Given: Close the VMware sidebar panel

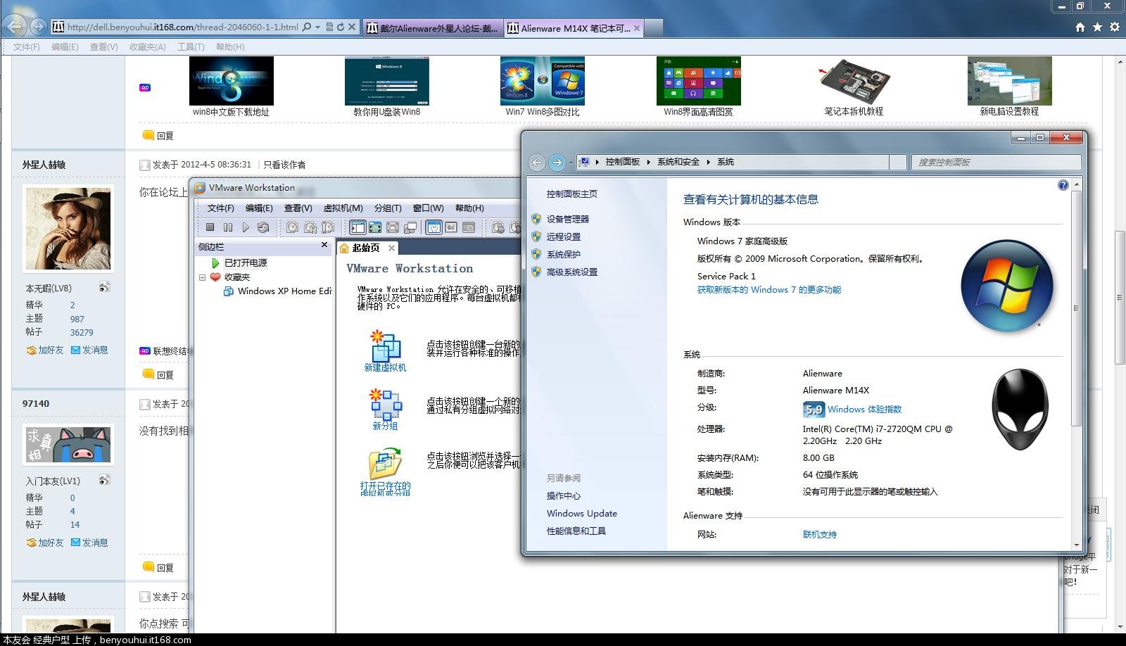Looking at the screenshot, I should 324,245.
